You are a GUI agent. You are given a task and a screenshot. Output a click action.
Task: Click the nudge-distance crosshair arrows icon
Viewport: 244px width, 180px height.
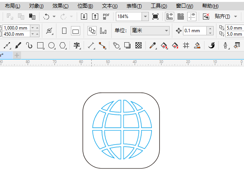pos(179,31)
